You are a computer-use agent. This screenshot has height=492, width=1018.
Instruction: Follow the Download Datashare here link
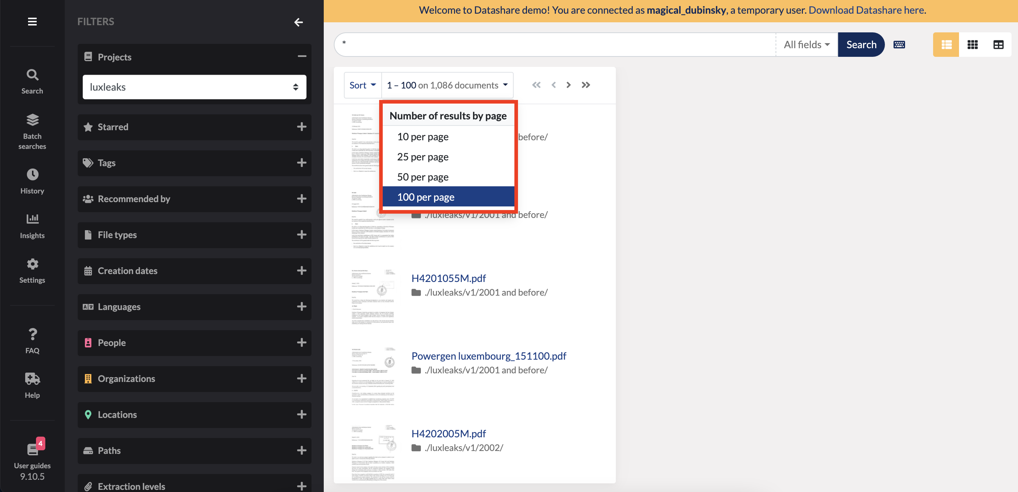tap(866, 10)
